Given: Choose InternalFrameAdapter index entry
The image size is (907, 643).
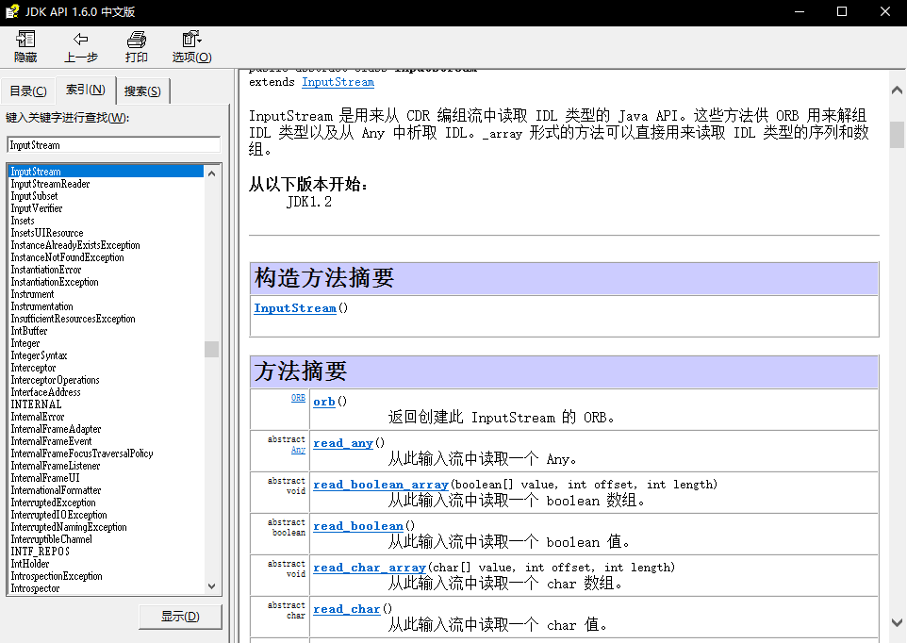Looking at the screenshot, I should coord(56,429).
